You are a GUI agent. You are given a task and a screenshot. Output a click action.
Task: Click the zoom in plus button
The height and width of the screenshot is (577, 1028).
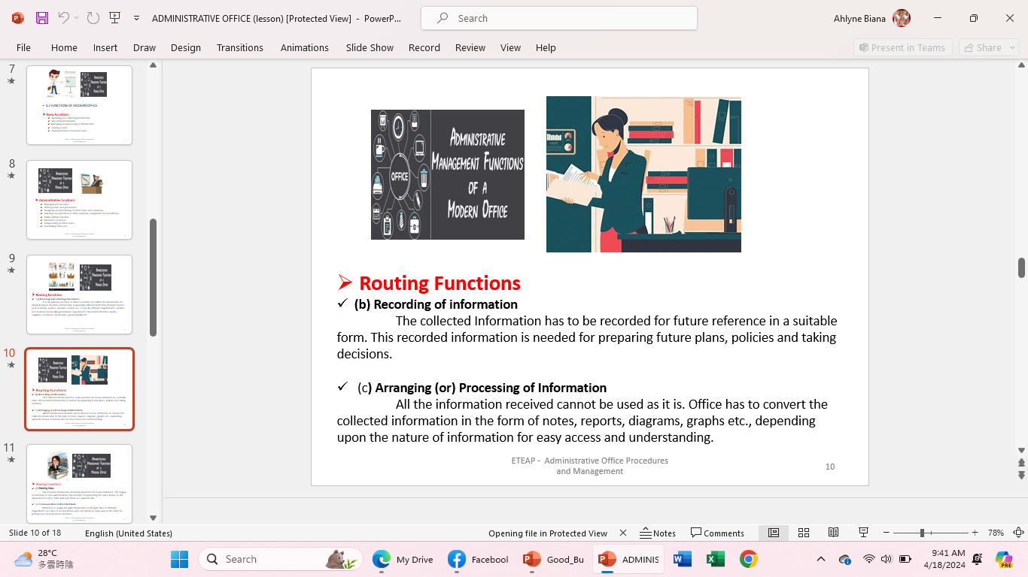975,533
